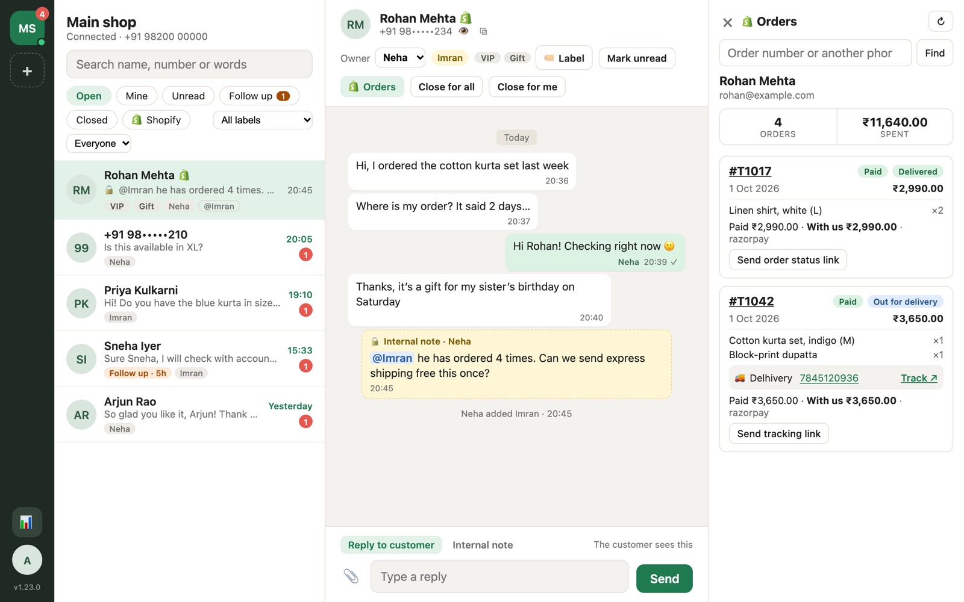Viewport: 964px width, 602px height.
Task: Open Sneha Iyer conversation
Action: tap(189, 359)
